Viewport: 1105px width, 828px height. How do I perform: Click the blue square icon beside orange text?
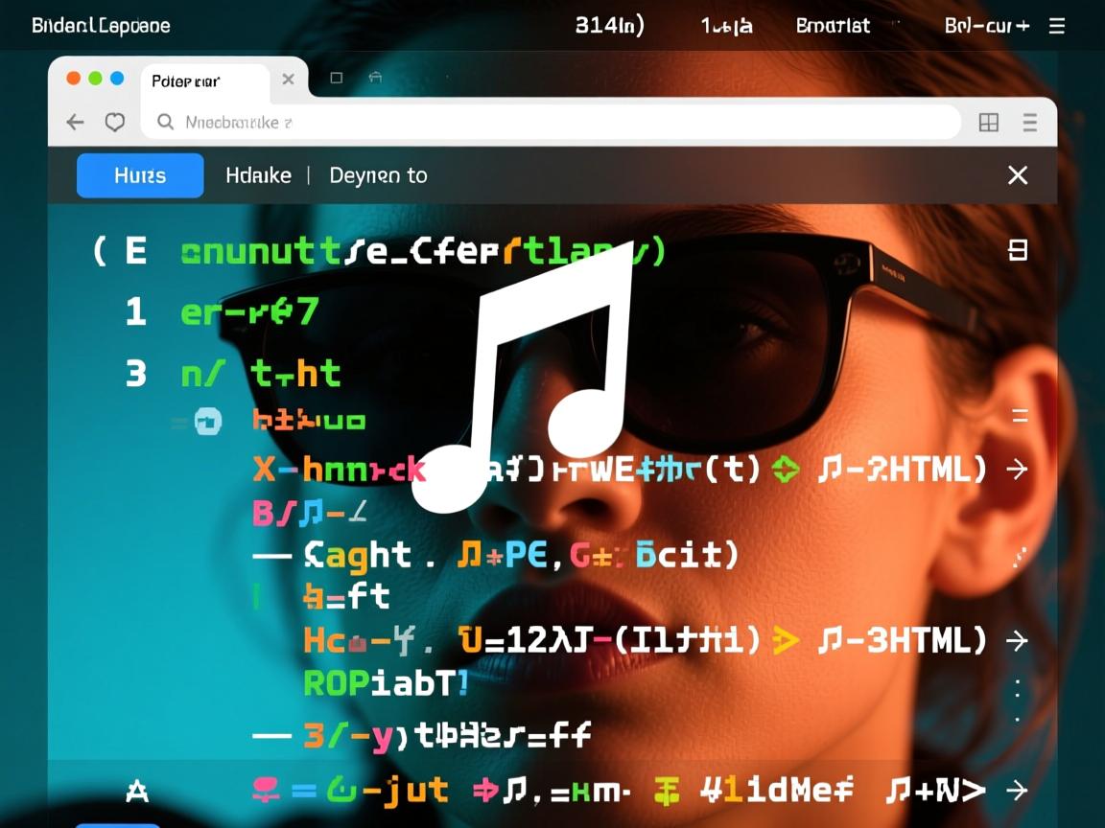(207, 421)
